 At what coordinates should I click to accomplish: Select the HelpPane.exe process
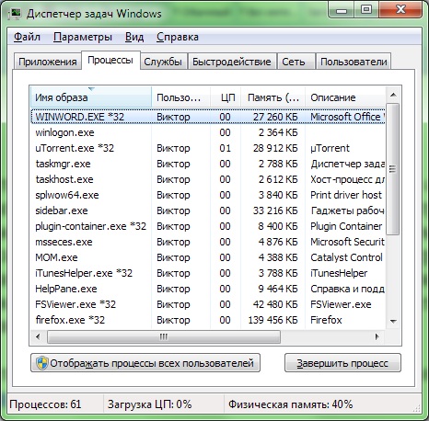point(208,289)
